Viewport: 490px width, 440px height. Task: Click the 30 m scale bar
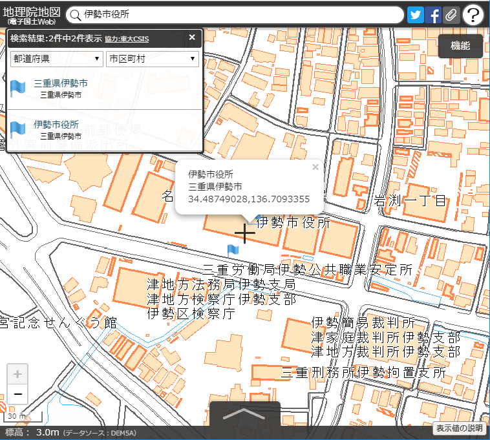(x=23, y=416)
